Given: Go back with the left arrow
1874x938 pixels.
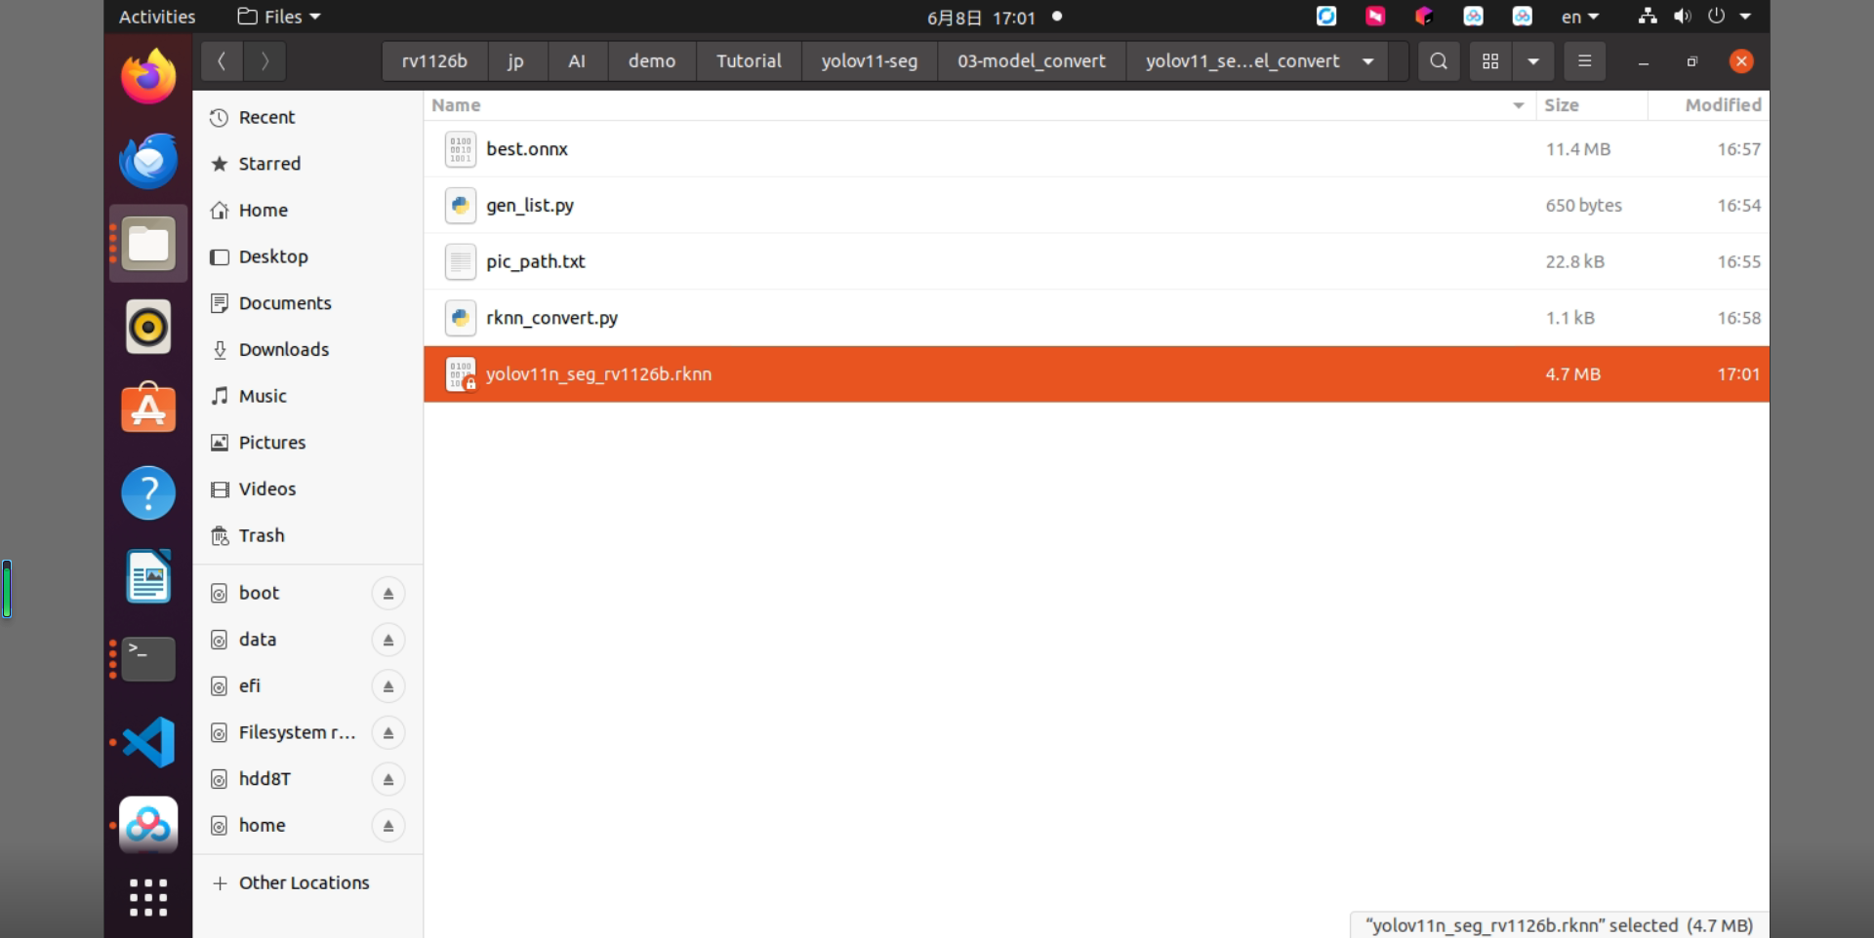Looking at the screenshot, I should tap(222, 61).
